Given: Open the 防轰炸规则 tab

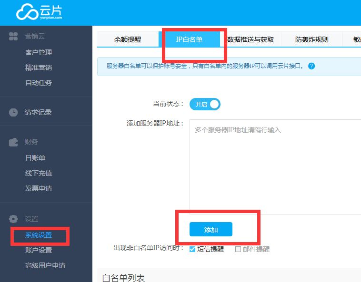Looking at the screenshot, I should [312, 39].
